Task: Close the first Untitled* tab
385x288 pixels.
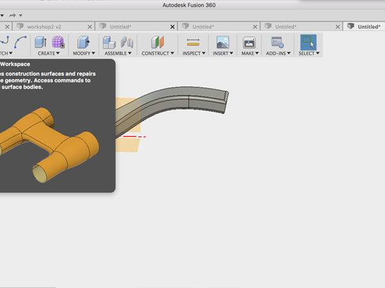Action: (173, 27)
